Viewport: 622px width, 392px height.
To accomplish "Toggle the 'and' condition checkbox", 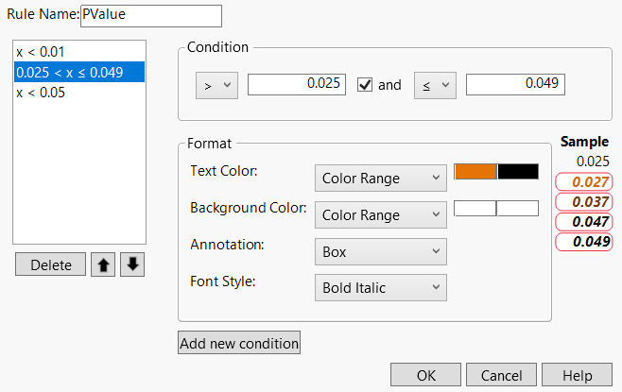I will 365,84.
